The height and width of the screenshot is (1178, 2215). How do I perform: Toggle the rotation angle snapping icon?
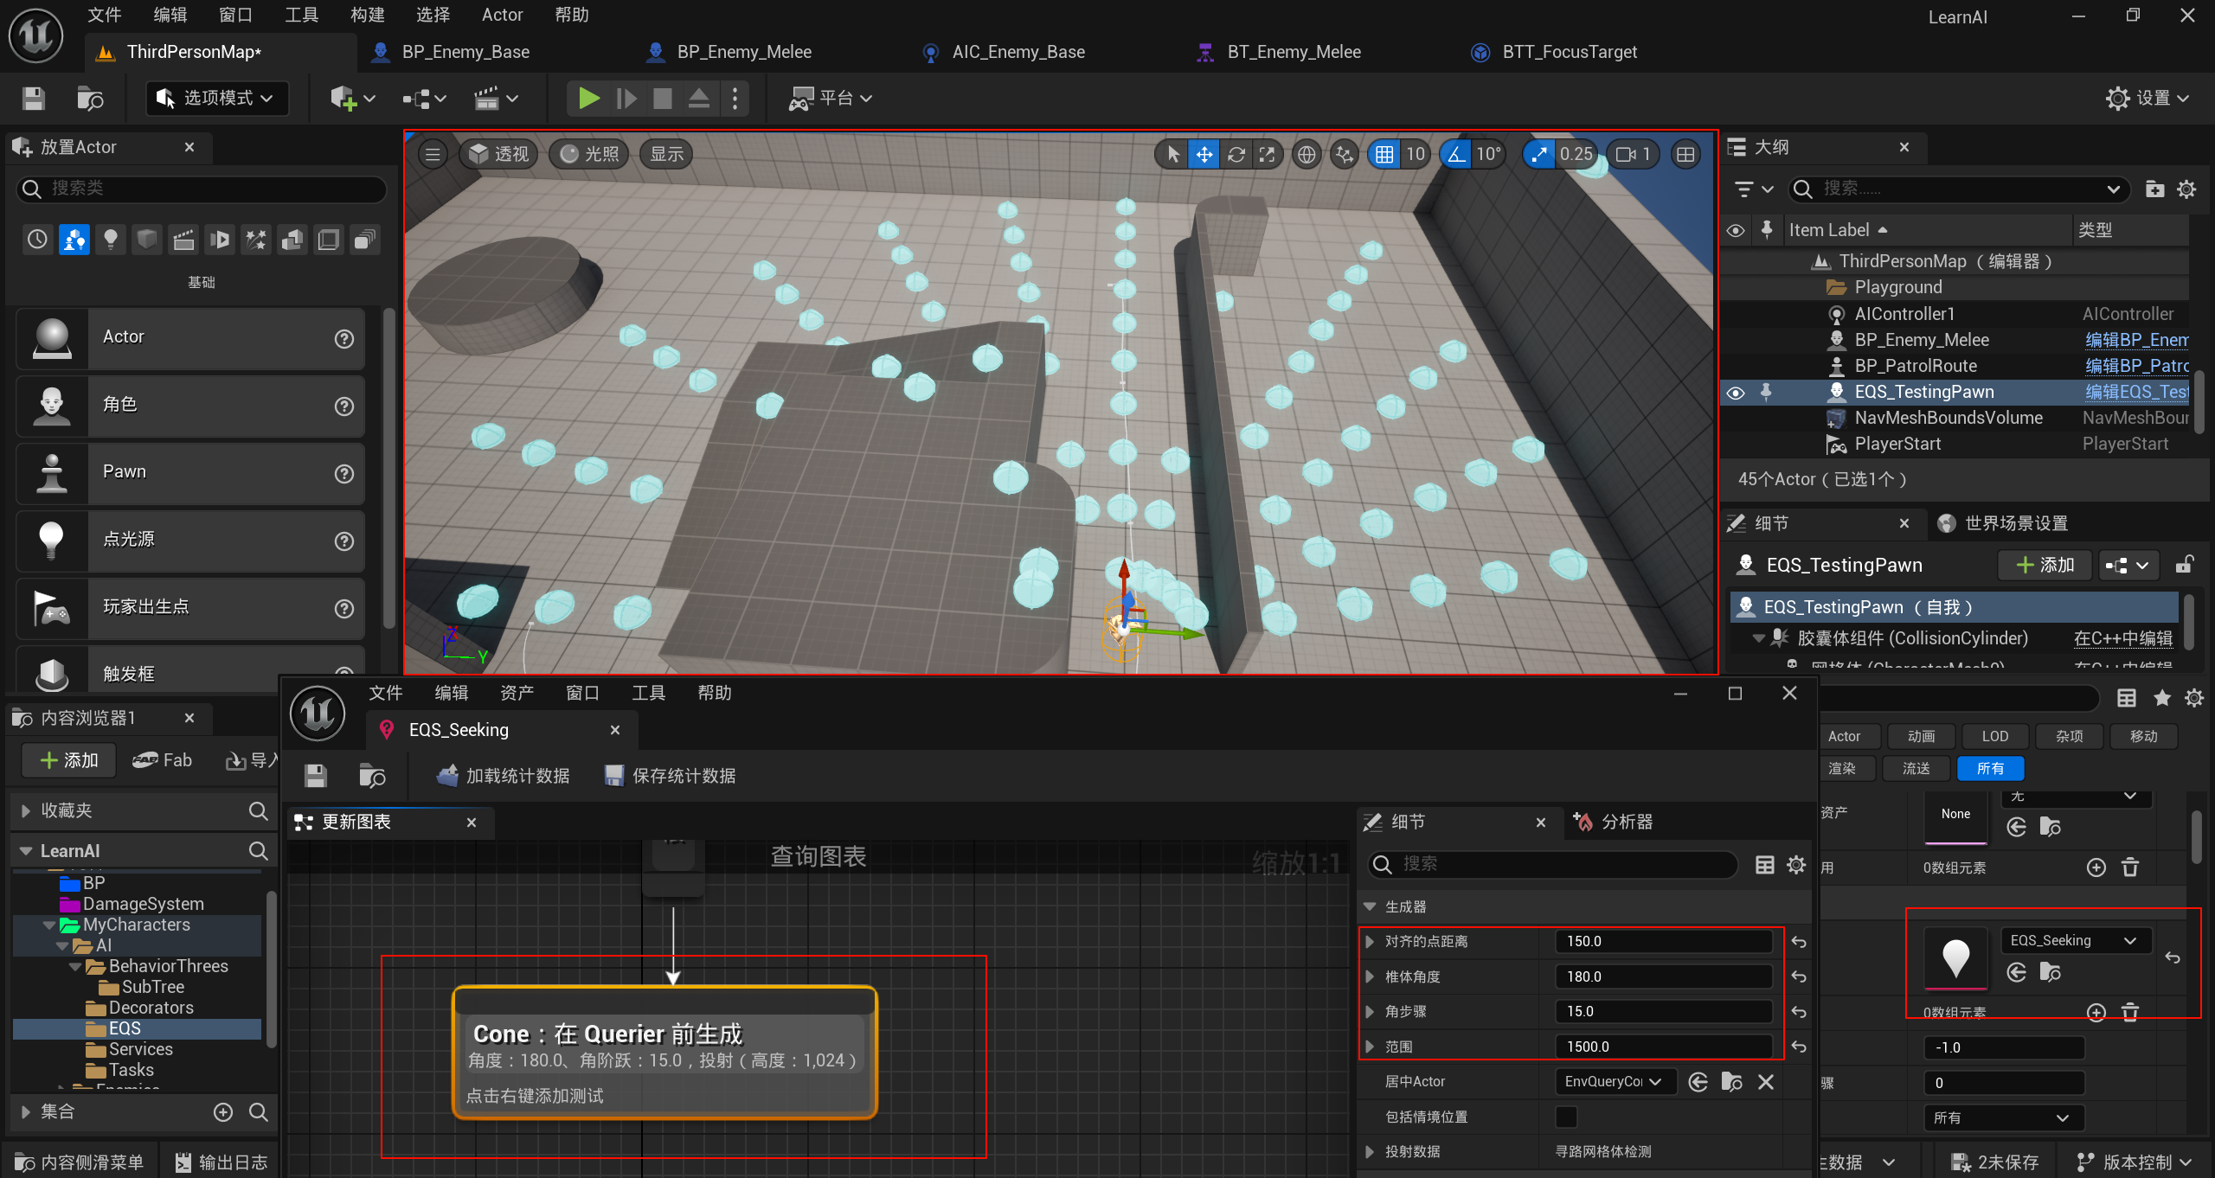click(1457, 155)
